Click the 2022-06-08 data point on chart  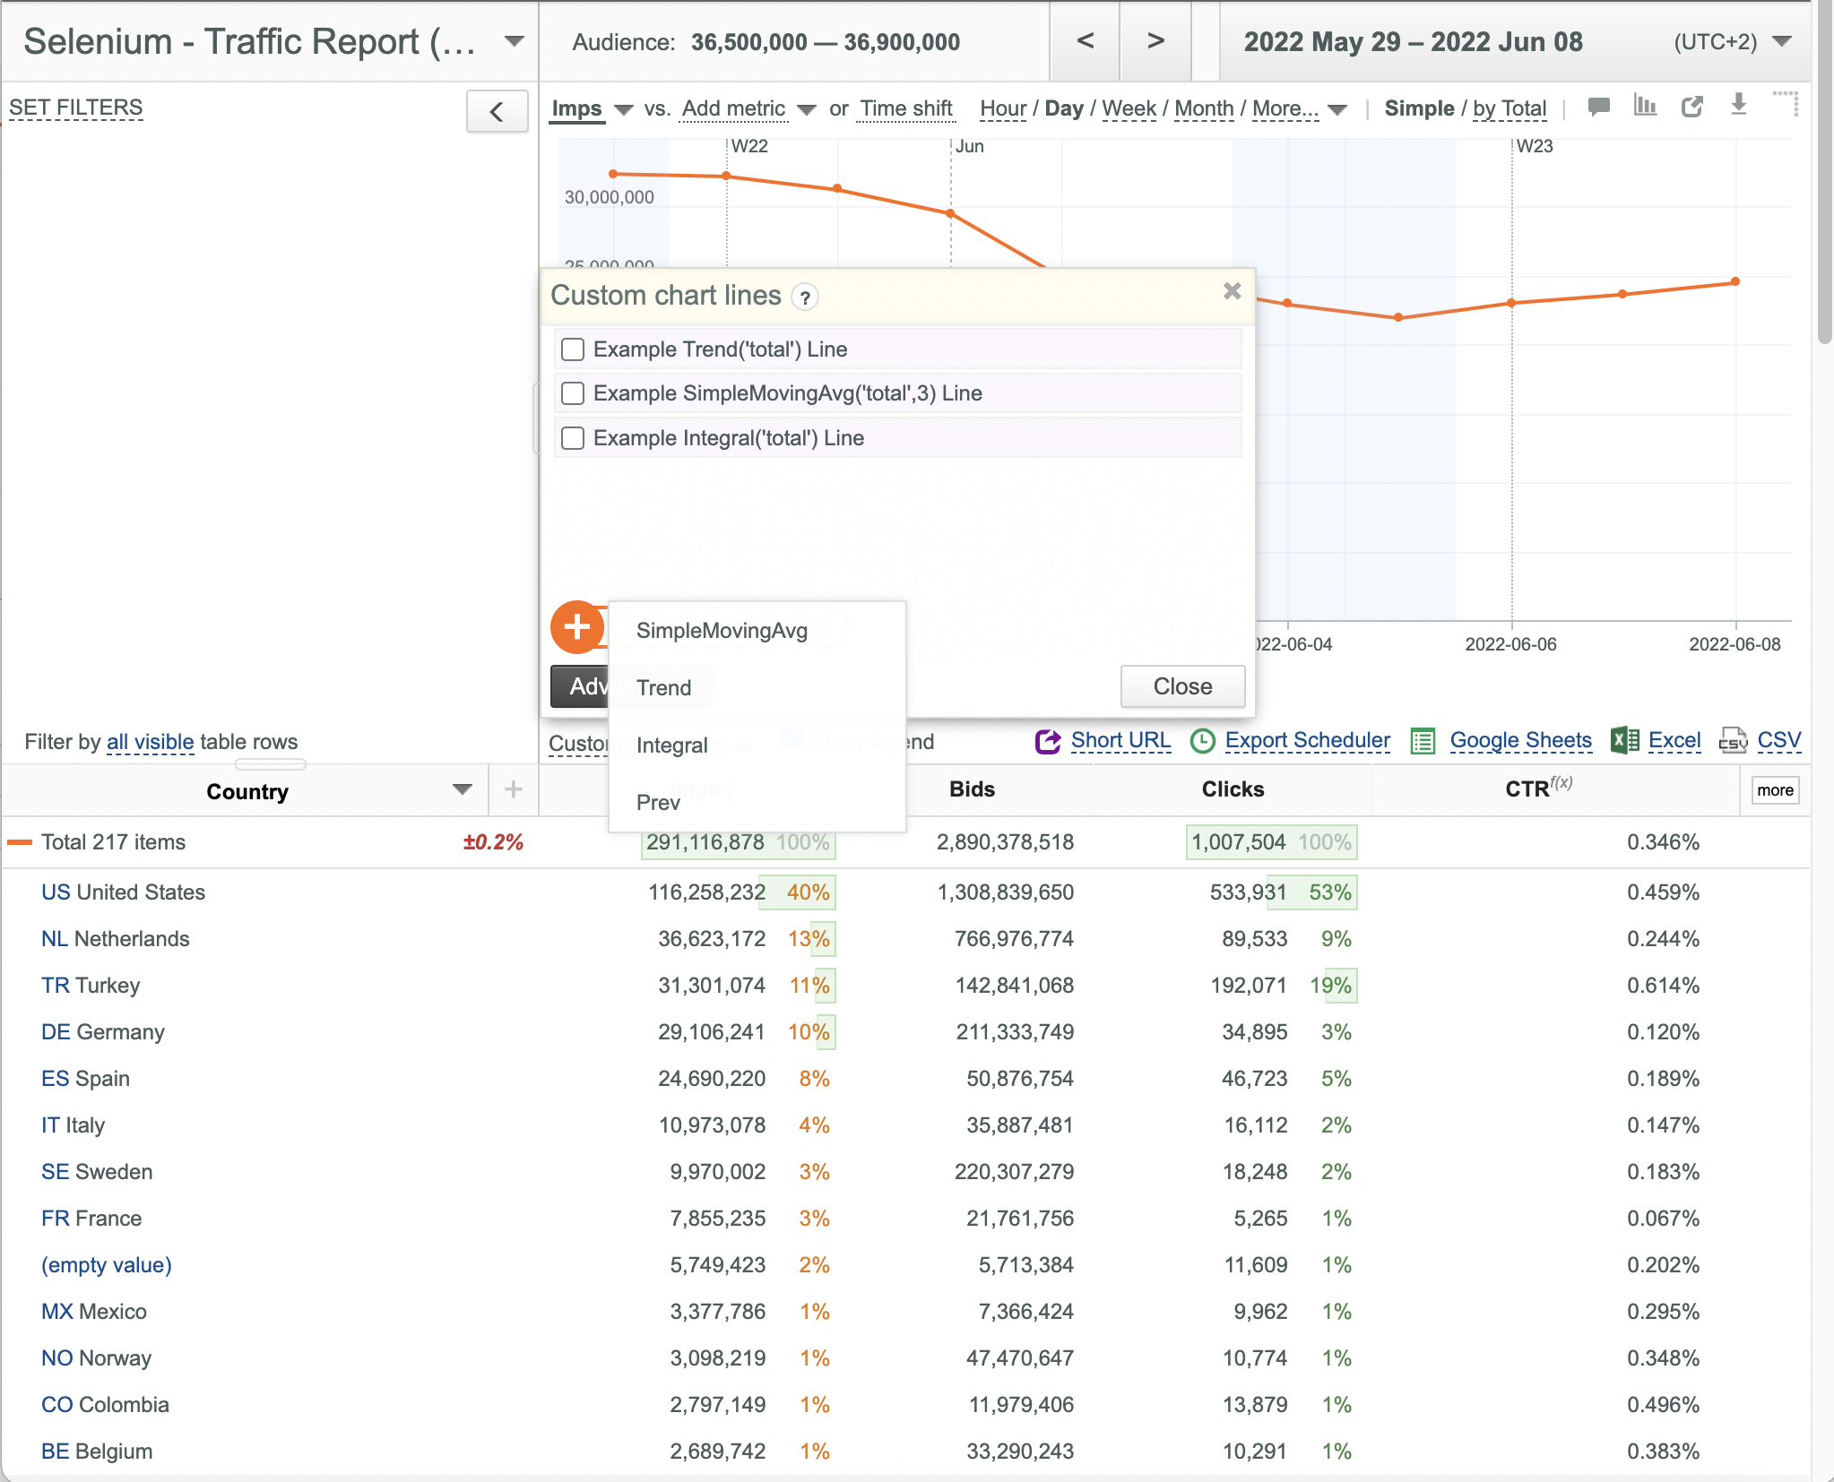[x=1735, y=281]
